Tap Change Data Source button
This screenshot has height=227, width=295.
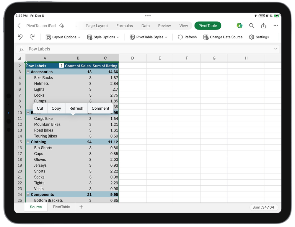pyautogui.click(x=223, y=37)
